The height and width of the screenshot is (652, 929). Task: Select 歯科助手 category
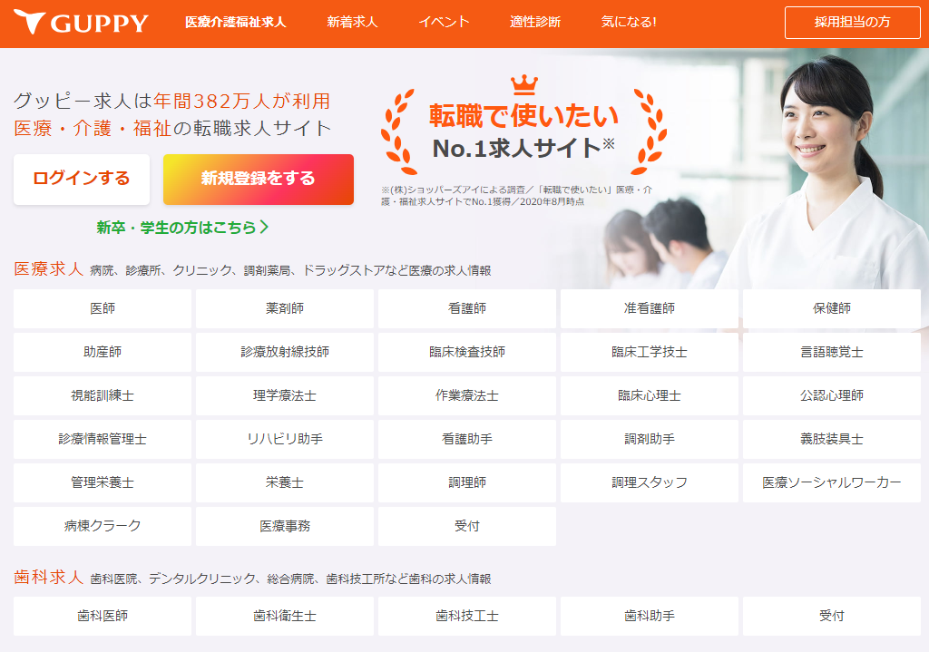point(650,617)
